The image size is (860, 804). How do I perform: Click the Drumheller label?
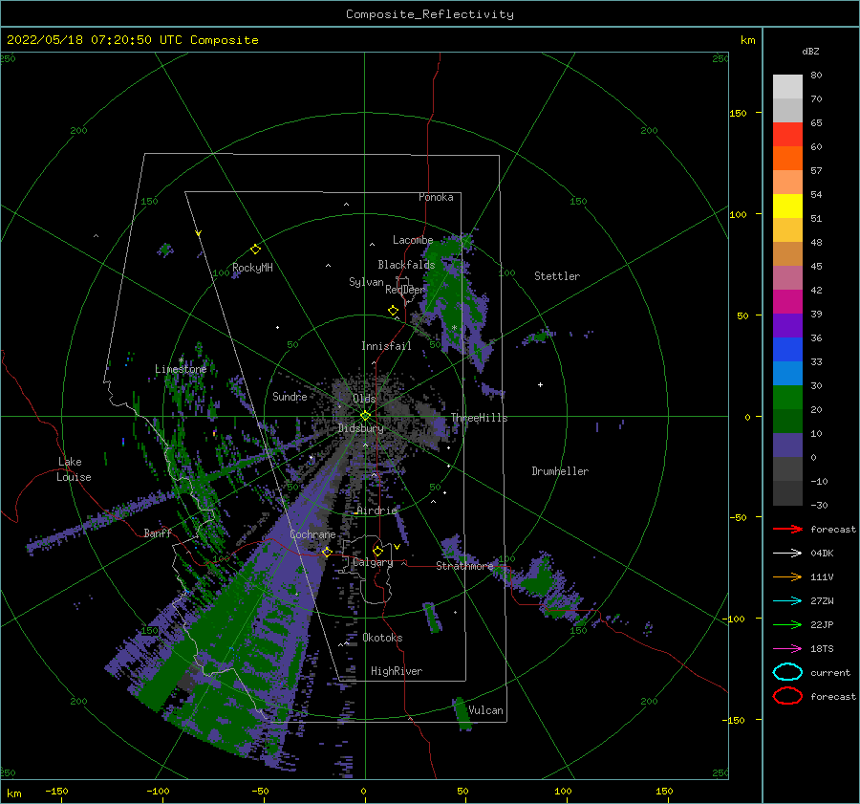[560, 471]
